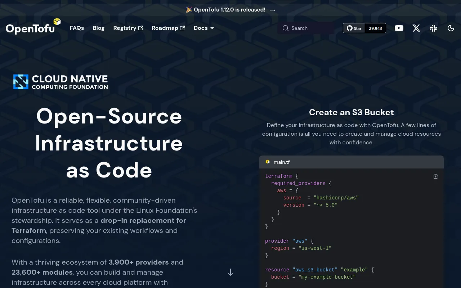Expand the Docs dropdown menu
This screenshot has width=461, height=288.
[204, 28]
